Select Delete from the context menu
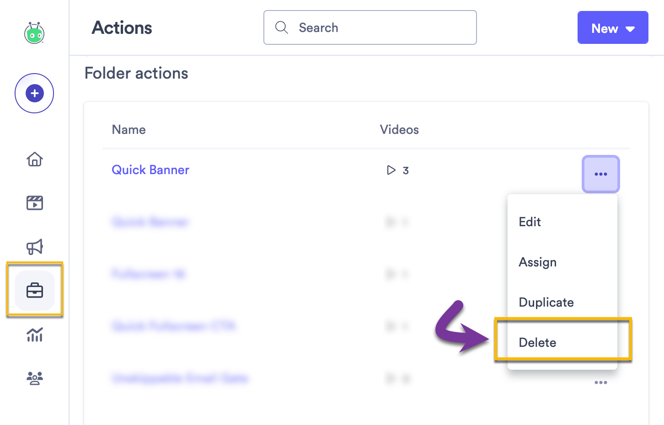The width and height of the screenshot is (664, 425). pos(537,342)
